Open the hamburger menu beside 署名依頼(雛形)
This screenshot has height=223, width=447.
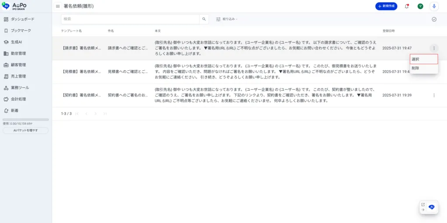point(58,6)
